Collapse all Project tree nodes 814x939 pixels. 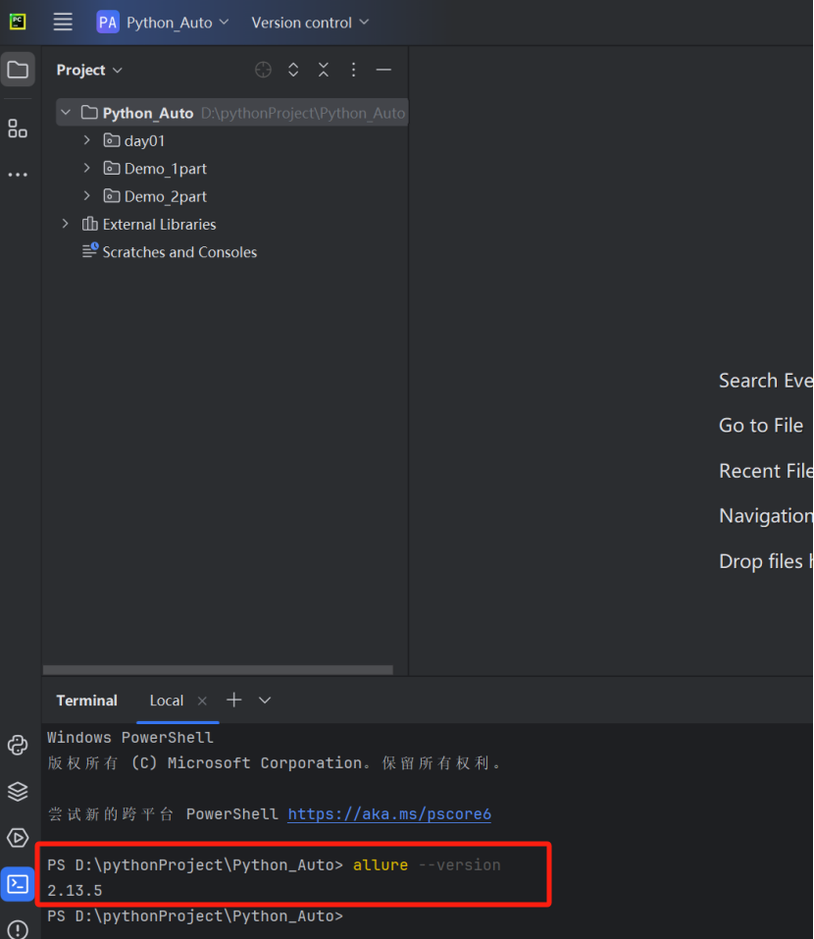[324, 70]
